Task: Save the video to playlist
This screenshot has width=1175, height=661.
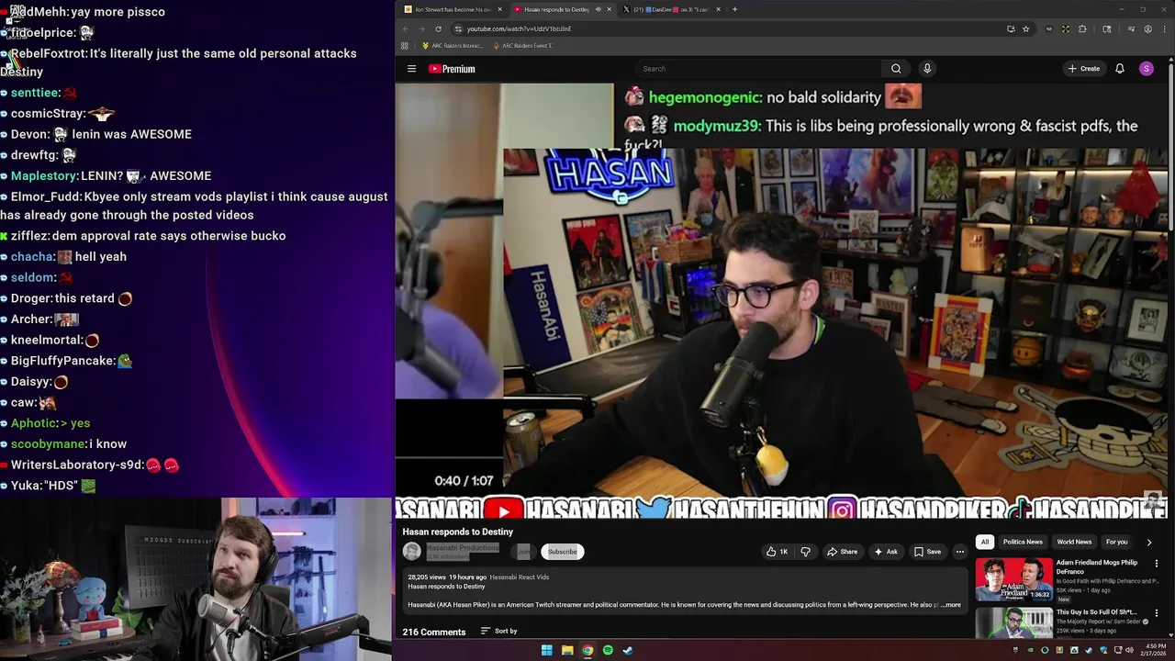Action: click(927, 552)
